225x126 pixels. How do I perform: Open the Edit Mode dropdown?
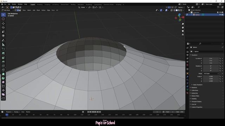pyautogui.click(x=8, y=10)
